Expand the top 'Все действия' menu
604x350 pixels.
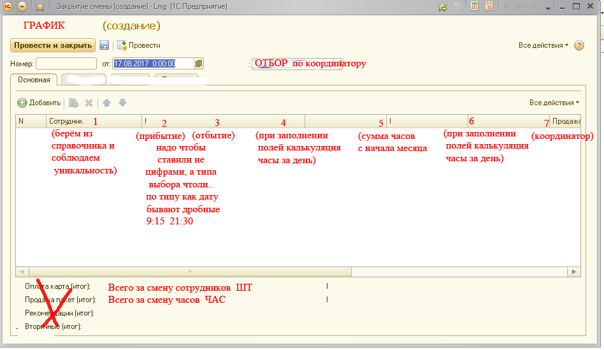pyautogui.click(x=543, y=46)
